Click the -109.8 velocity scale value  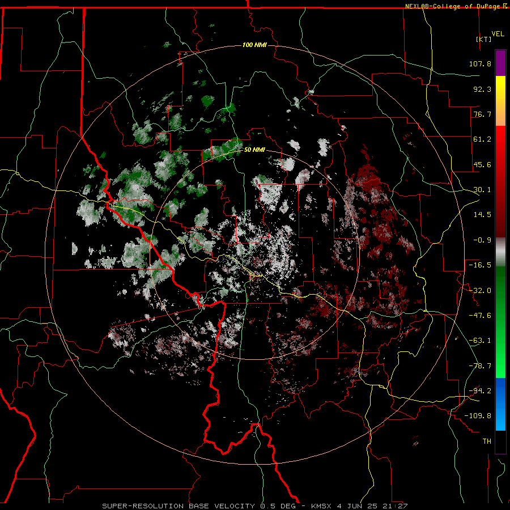click(478, 416)
